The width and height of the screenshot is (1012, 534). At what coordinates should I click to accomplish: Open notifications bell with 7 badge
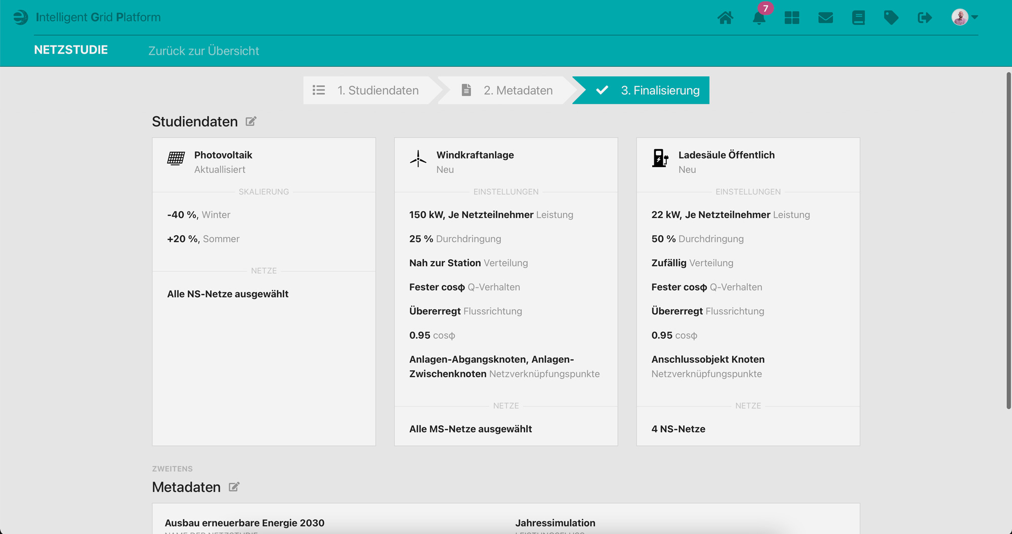coord(758,18)
